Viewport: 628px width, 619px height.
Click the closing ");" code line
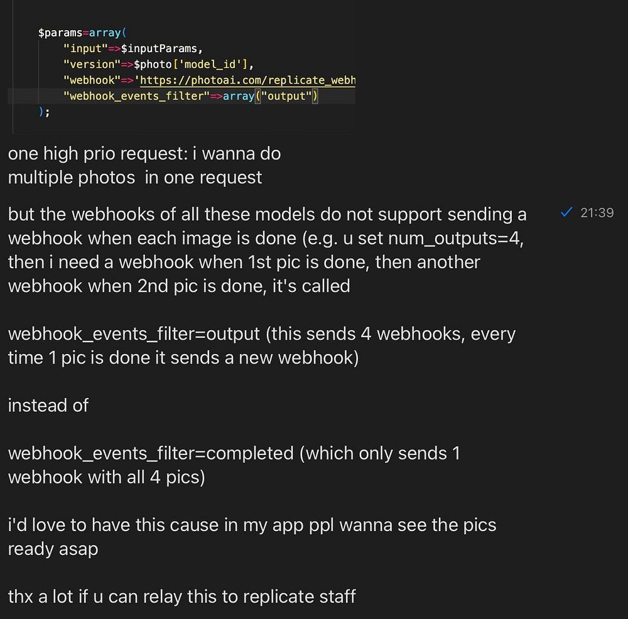[x=43, y=112]
